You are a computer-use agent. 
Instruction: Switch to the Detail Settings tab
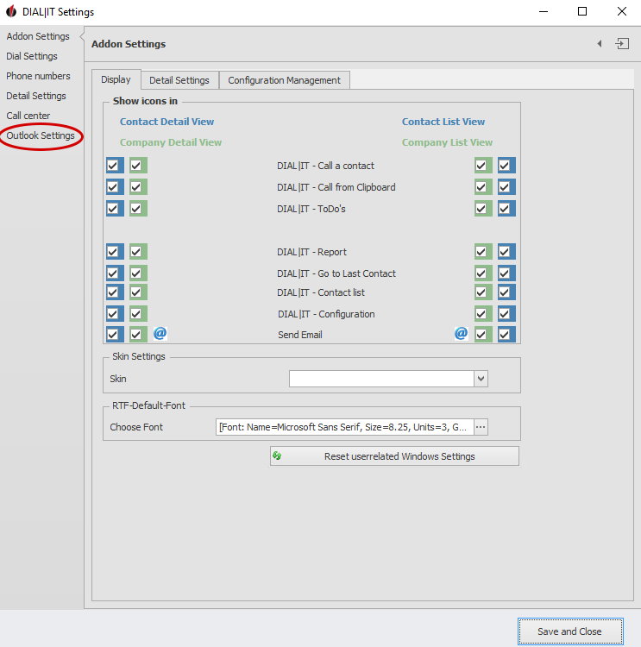pos(179,80)
